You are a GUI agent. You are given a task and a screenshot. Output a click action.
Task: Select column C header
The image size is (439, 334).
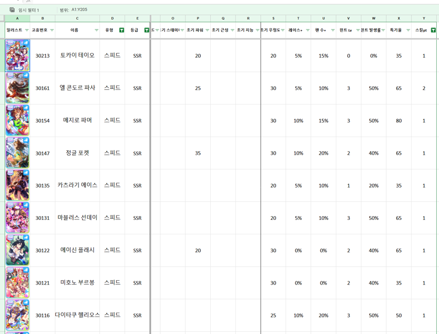pyautogui.click(x=77, y=18)
